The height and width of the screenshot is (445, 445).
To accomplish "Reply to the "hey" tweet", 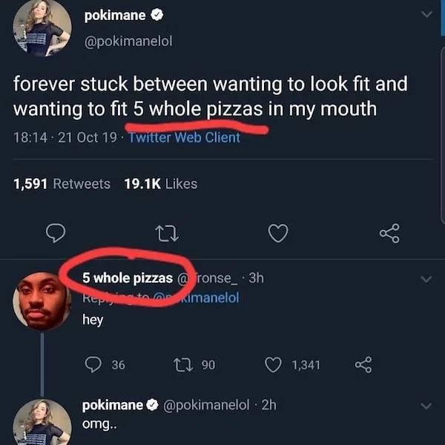I will coord(96,364).
